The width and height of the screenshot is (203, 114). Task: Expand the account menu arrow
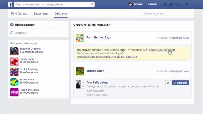[192, 4]
